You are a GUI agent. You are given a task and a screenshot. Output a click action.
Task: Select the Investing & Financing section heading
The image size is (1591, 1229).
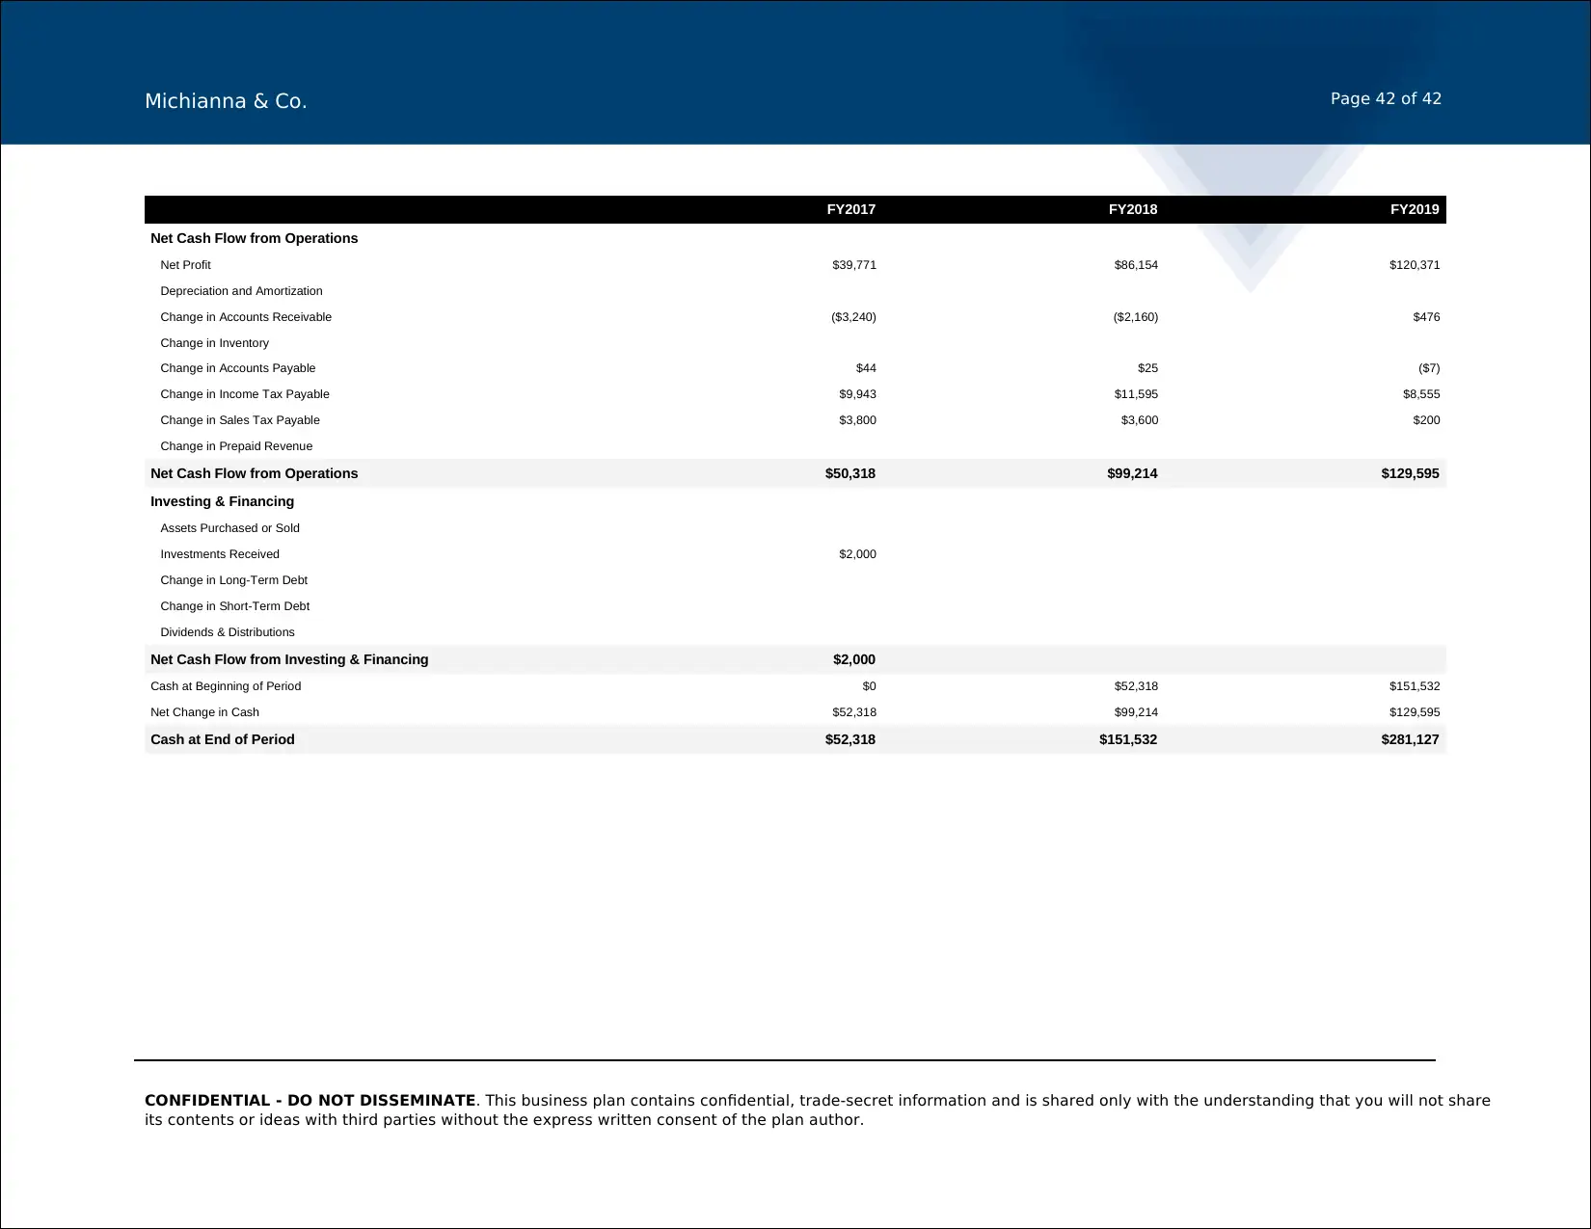222,501
